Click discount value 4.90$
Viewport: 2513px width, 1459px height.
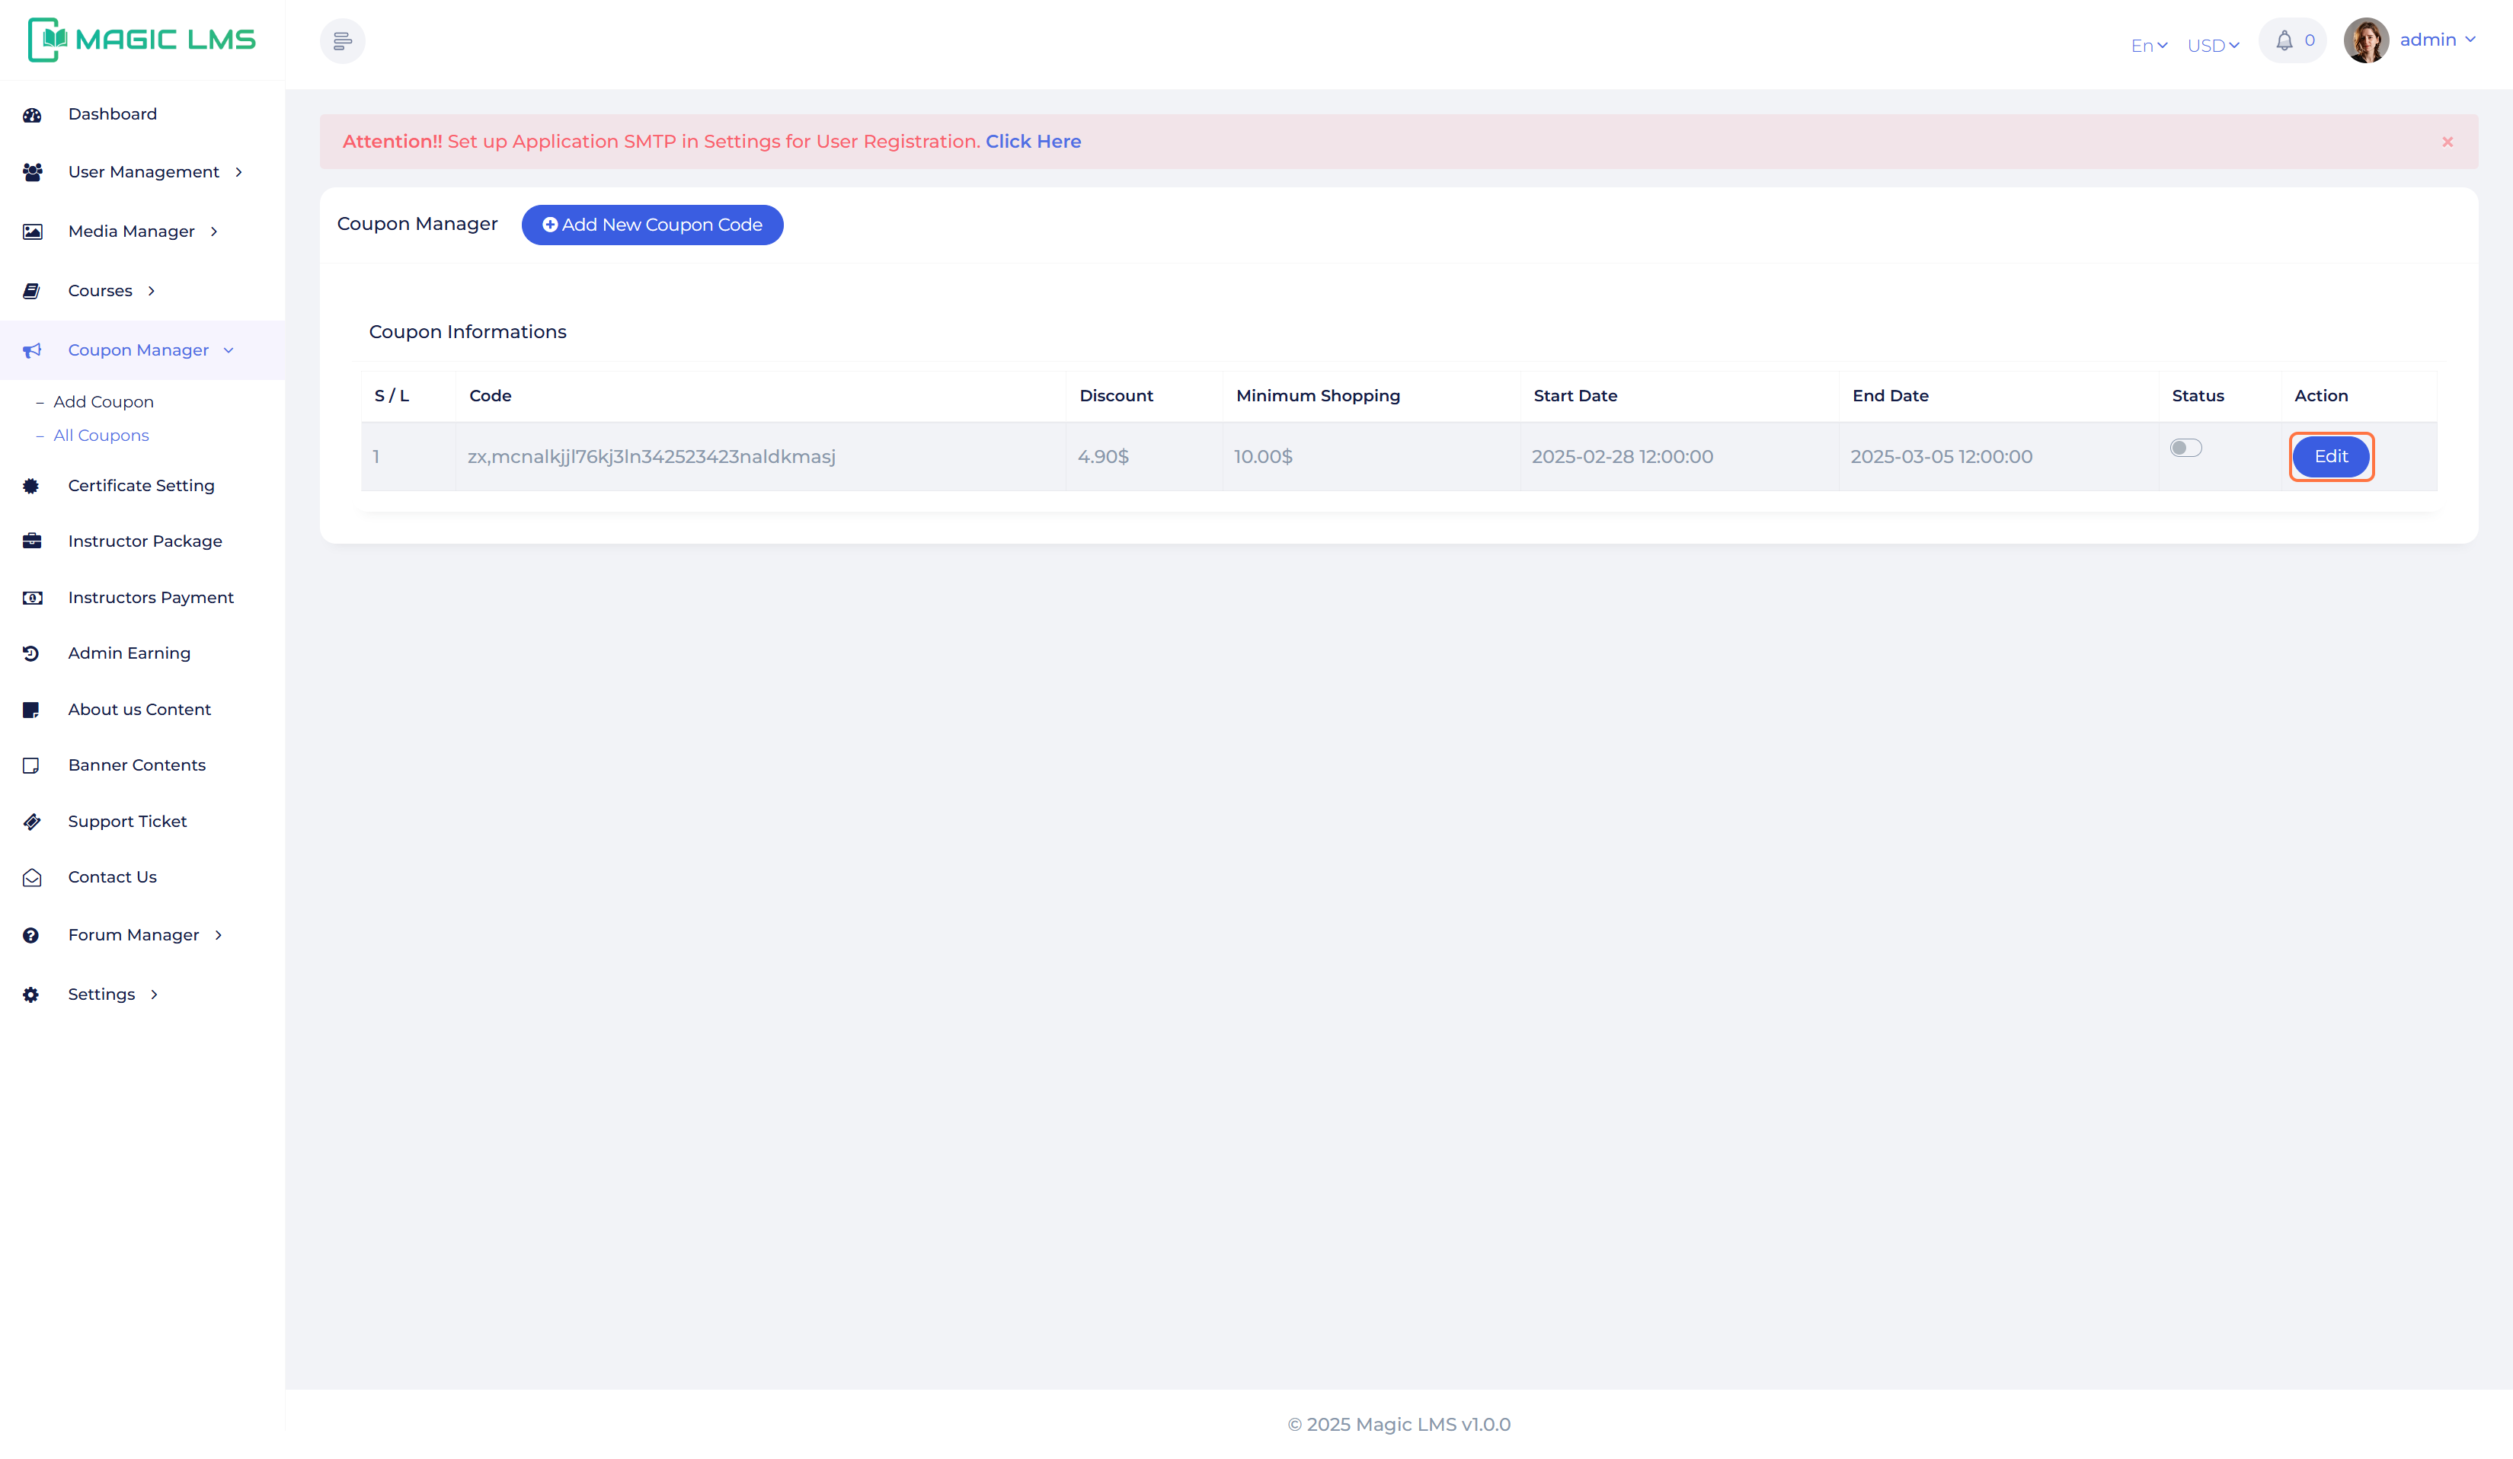point(1103,456)
